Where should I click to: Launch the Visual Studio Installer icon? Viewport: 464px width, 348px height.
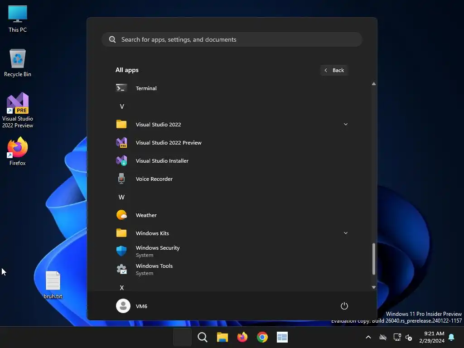tap(121, 161)
